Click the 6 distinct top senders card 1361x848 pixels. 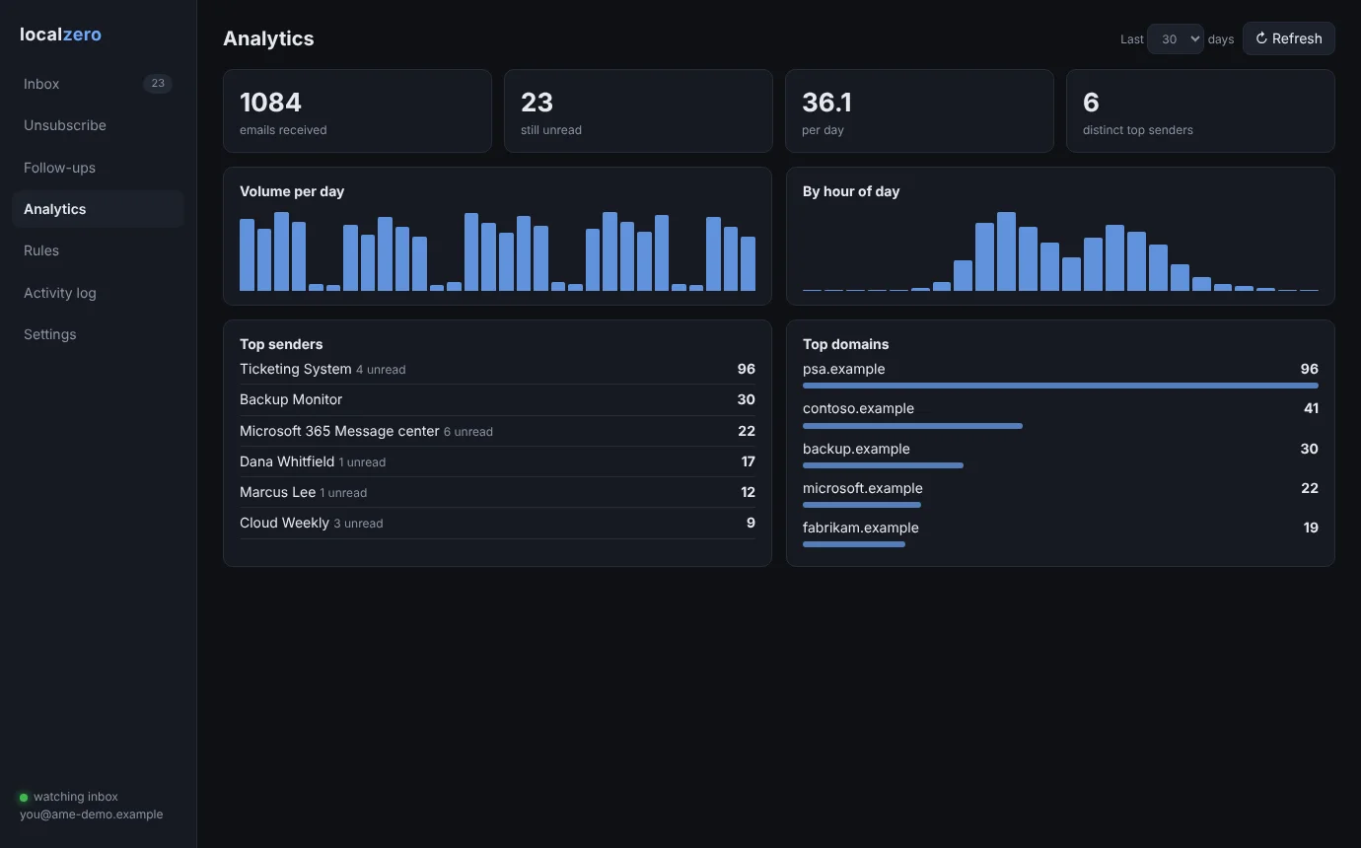coord(1200,111)
